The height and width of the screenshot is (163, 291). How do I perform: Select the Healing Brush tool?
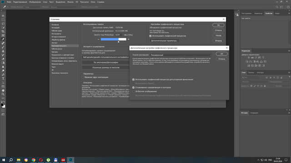(3, 43)
